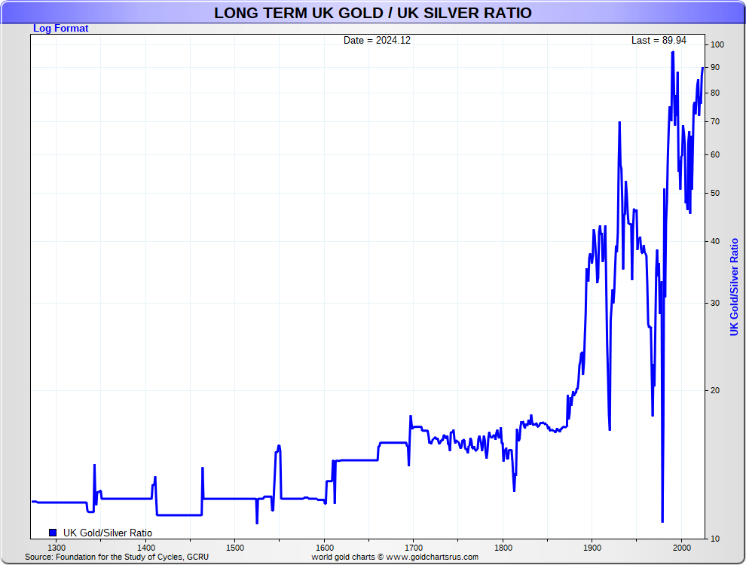The height and width of the screenshot is (565, 746).
Task: Click the y-axis label 20
Action: pyautogui.click(x=715, y=390)
